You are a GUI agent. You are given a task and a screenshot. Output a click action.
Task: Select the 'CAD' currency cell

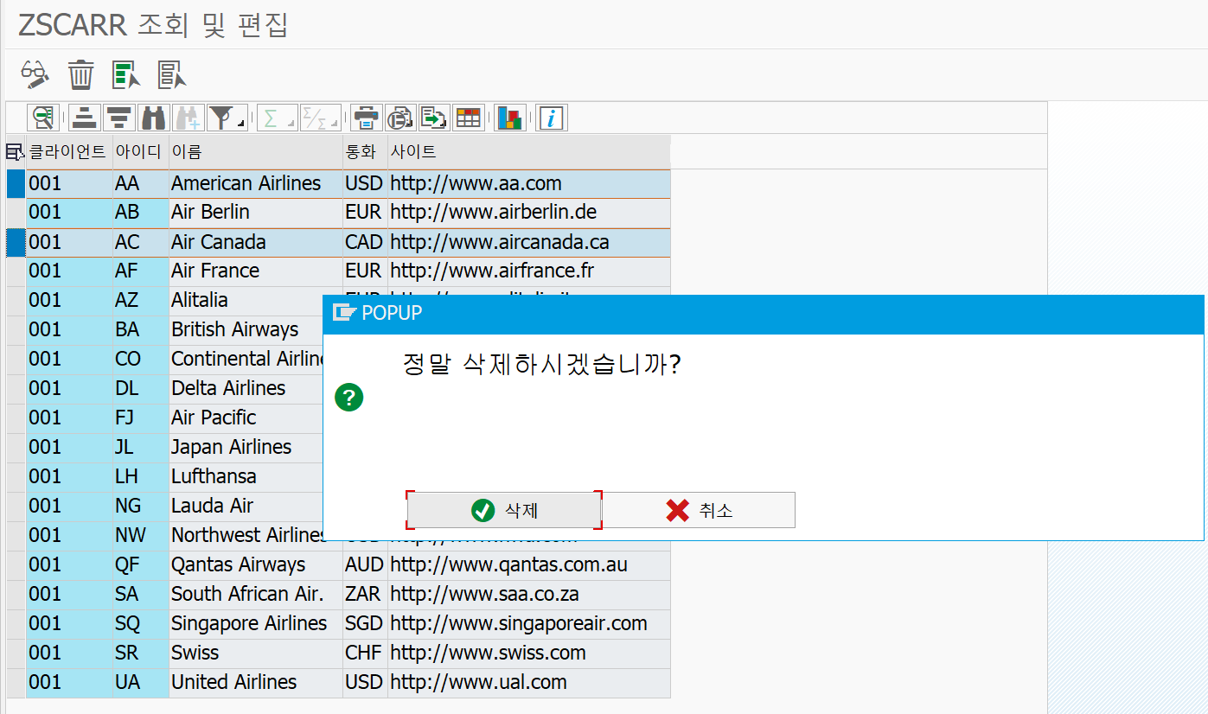click(365, 242)
